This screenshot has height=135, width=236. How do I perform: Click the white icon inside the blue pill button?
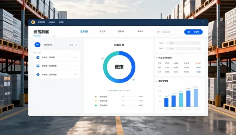pos(189,32)
